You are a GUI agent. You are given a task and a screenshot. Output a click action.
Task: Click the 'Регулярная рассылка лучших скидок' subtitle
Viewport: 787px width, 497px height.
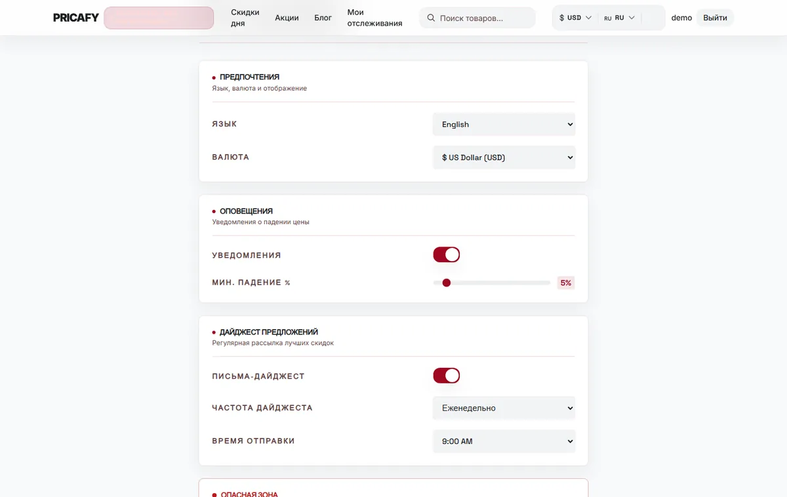[273, 343]
